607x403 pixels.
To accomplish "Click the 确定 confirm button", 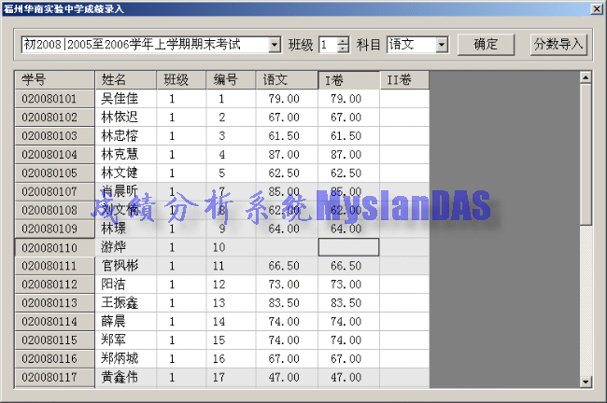I will pyautogui.click(x=486, y=44).
